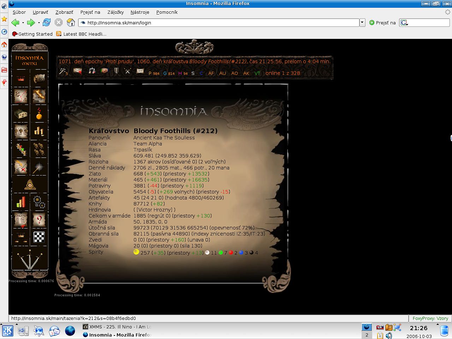The image size is (452, 339).
Task: Open the gold coins stack menu icon
Action: point(39,131)
